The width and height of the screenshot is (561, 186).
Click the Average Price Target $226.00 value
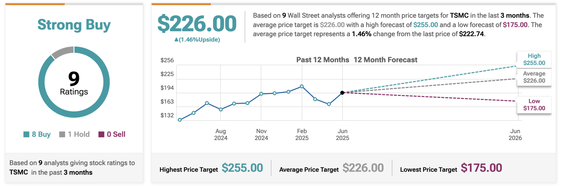(x=363, y=168)
